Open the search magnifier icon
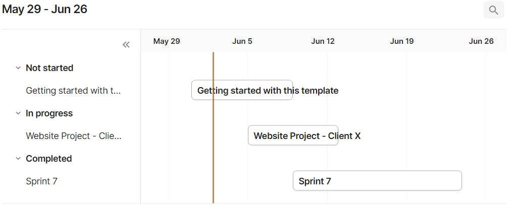This screenshot has width=511, height=207. tap(493, 10)
